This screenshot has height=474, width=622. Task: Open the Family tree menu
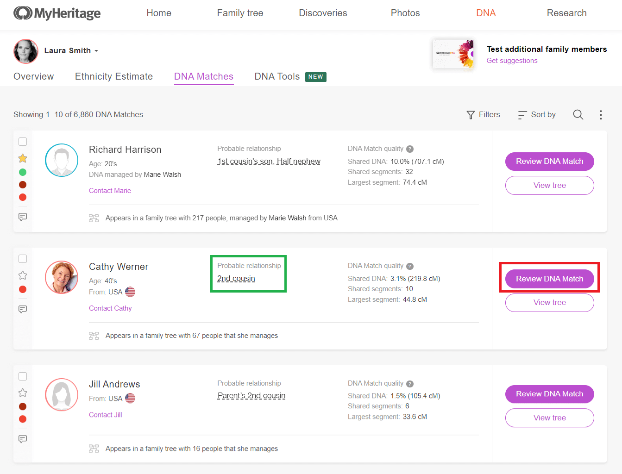click(x=240, y=13)
